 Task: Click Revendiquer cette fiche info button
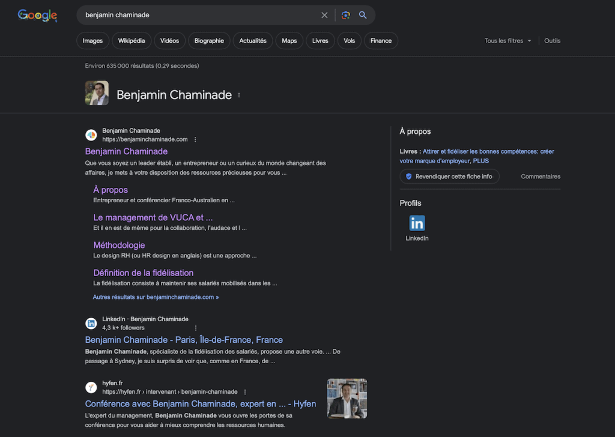click(x=449, y=176)
